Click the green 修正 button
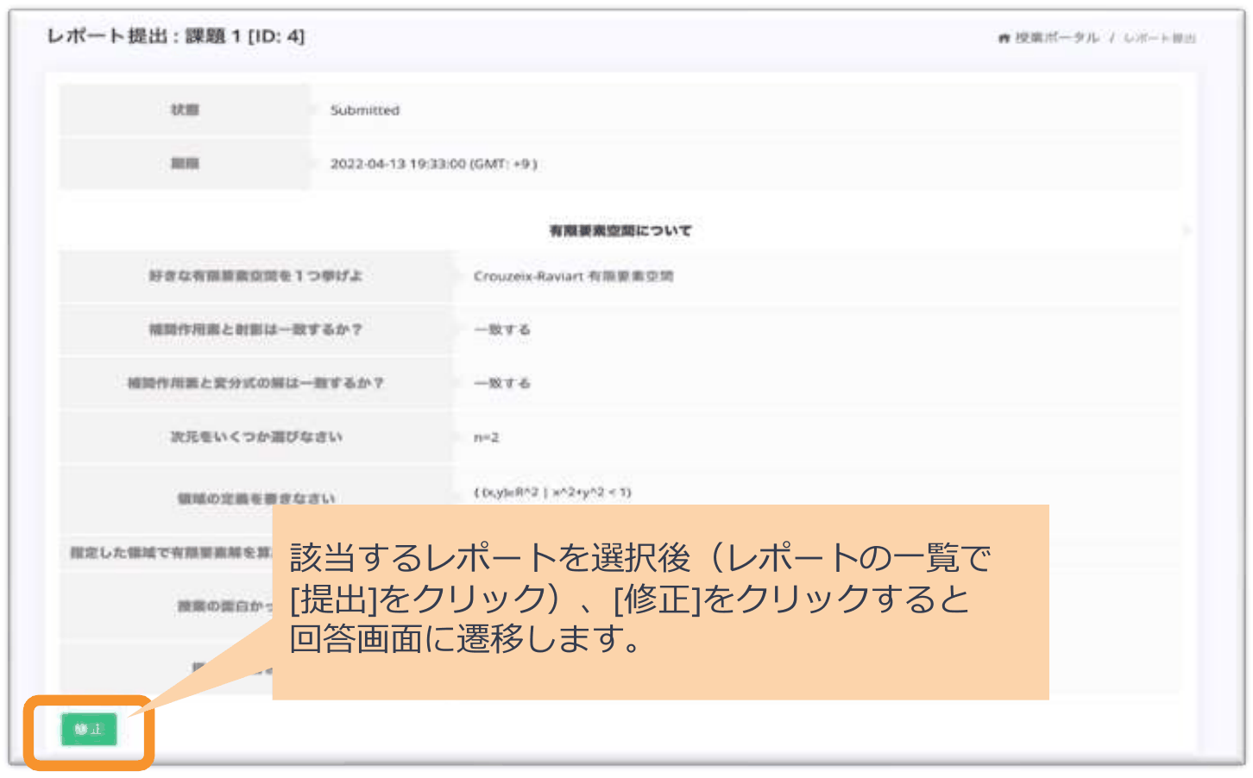The height and width of the screenshot is (778, 1253). click(89, 730)
